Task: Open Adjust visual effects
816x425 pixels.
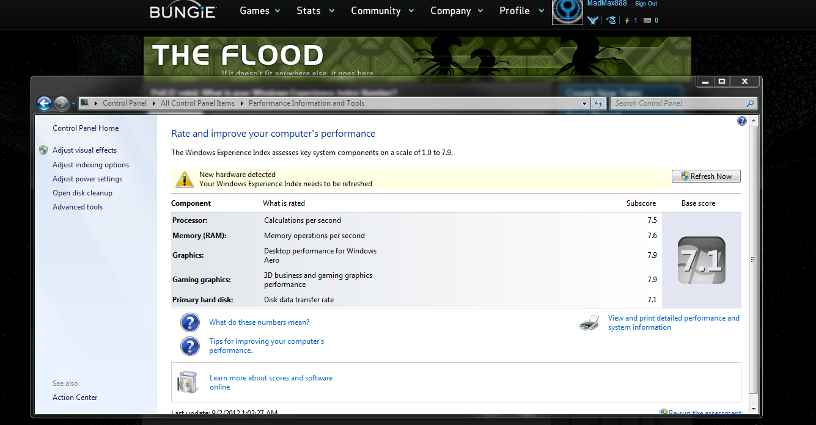Action: point(84,150)
